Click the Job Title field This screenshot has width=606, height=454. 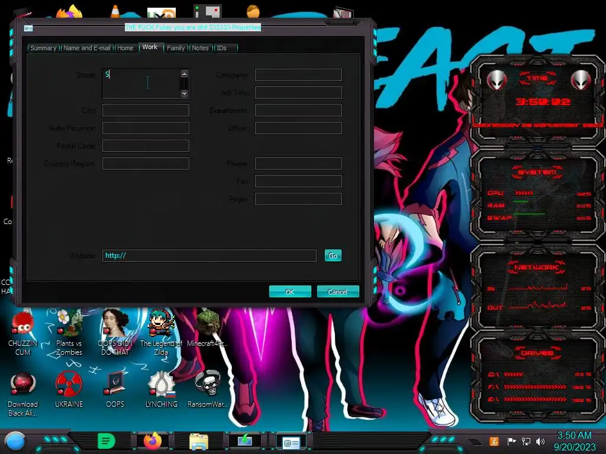(x=298, y=93)
